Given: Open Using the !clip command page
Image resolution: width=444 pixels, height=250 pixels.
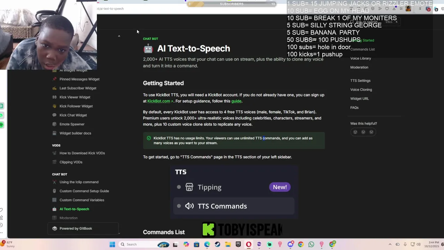Looking at the screenshot, I should 79,182.
